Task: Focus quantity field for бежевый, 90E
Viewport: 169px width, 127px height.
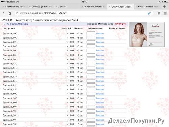Action: click(x=91, y=102)
